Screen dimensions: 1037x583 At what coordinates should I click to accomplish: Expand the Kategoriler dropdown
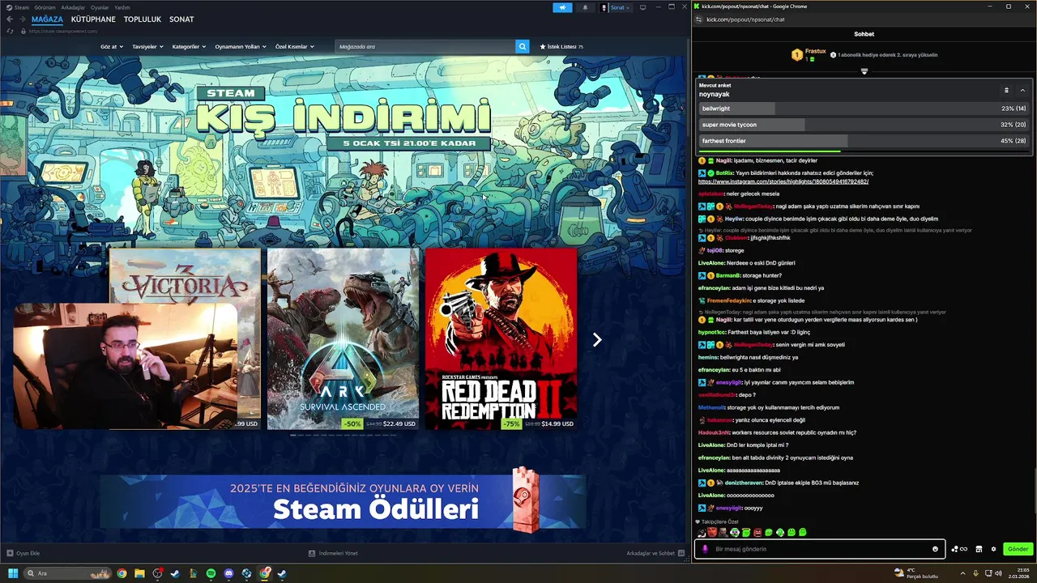pos(189,46)
